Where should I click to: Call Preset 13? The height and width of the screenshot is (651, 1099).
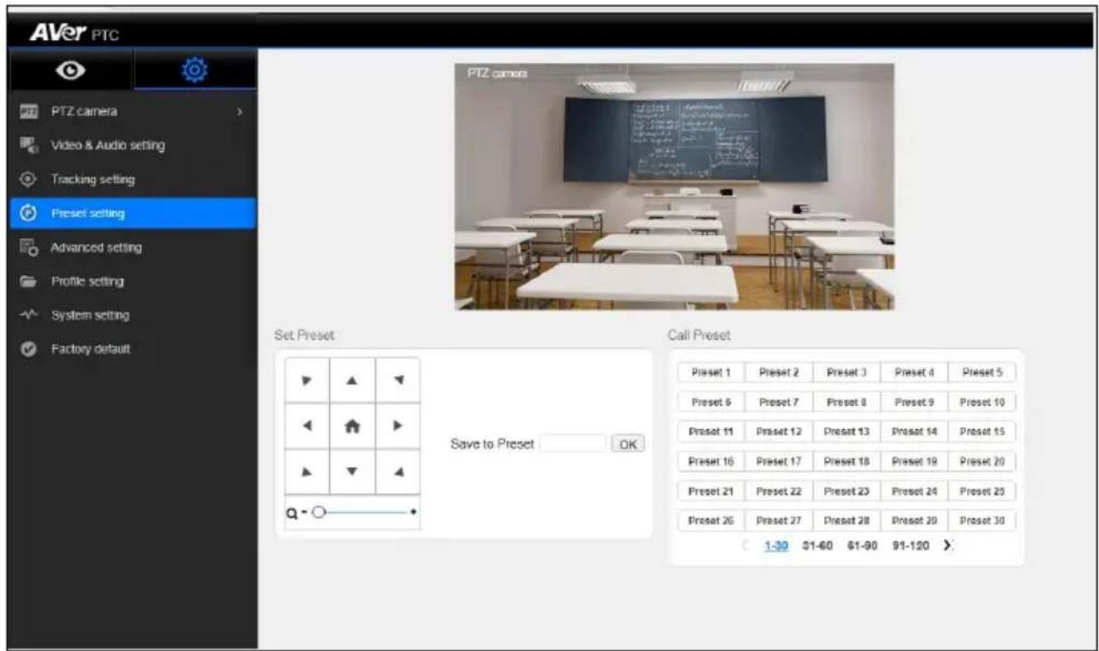pos(846,431)
